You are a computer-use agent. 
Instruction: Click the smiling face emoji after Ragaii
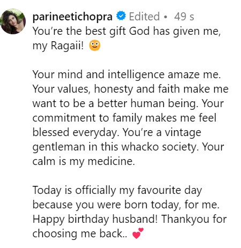pos(95,46)
